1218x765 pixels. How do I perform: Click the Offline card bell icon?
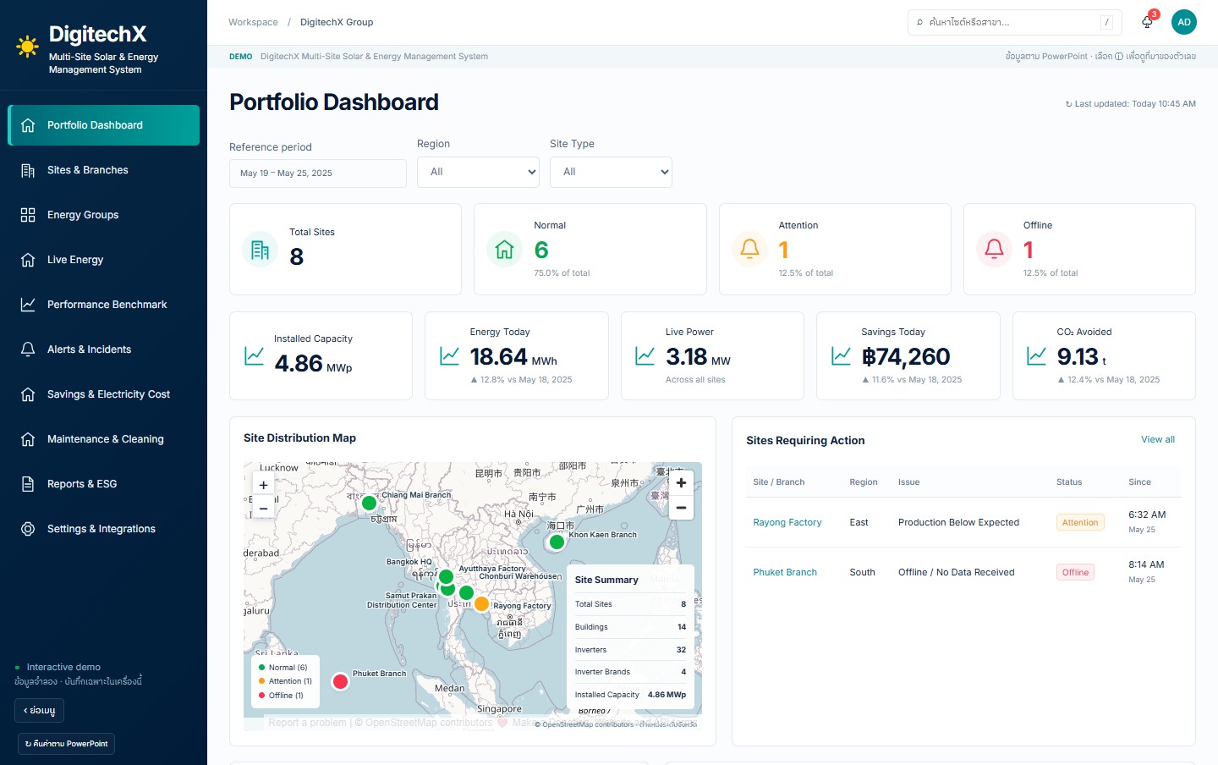tap(994, 249)
